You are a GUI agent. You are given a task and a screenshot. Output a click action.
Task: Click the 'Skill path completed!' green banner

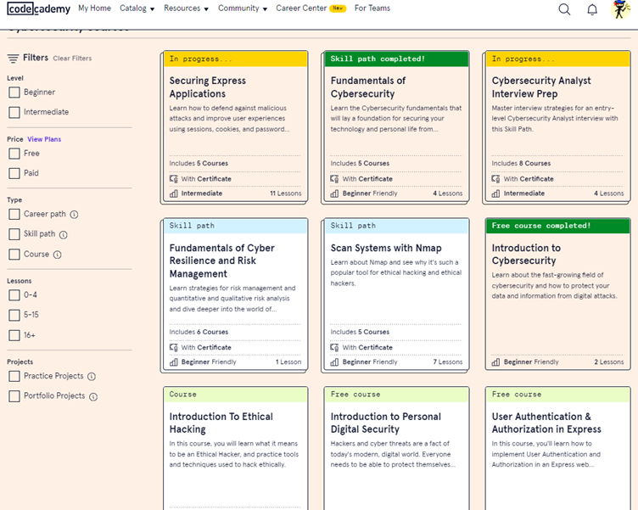pos(397,59)
